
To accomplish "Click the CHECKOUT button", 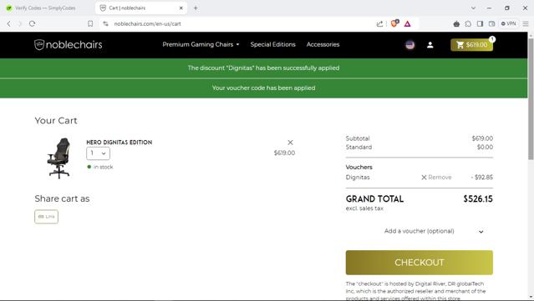I will point(420,263).
